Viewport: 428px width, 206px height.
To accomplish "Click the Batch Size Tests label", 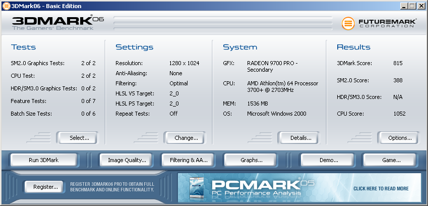I will tap(31, 114).
